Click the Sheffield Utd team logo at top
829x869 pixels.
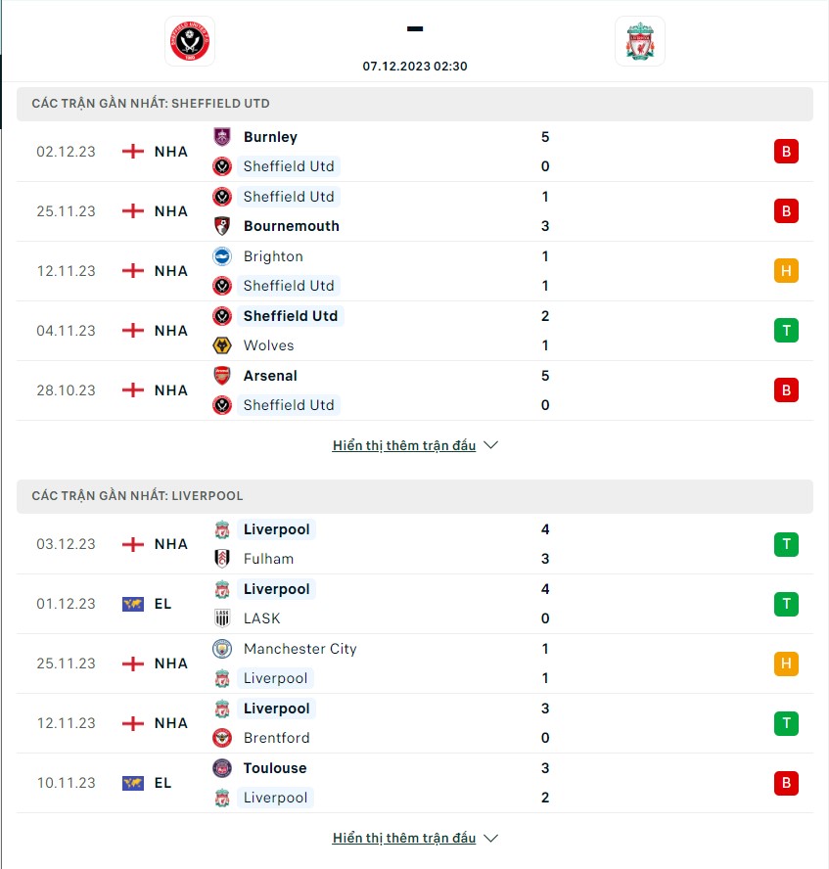click(189, 41)
